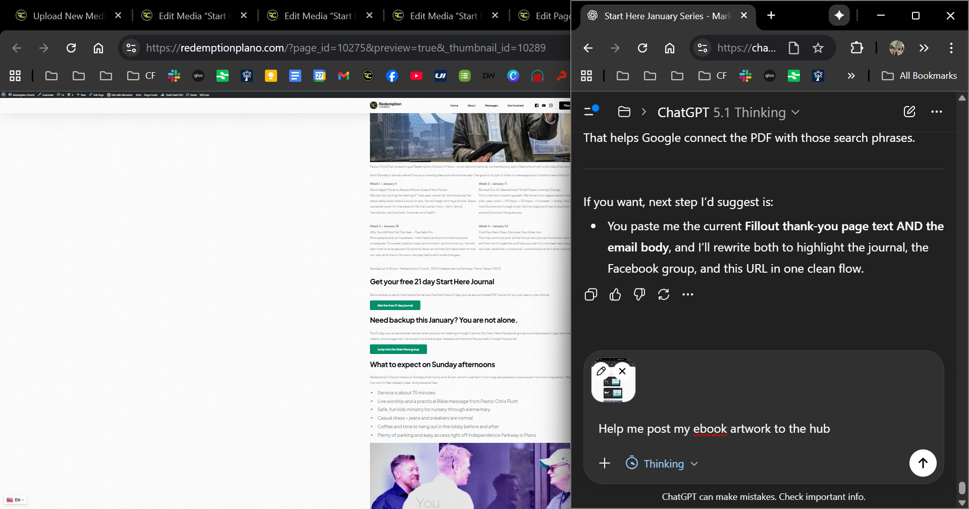
Task: Bookmark the page with the star icon
Action: coord(818,48)
